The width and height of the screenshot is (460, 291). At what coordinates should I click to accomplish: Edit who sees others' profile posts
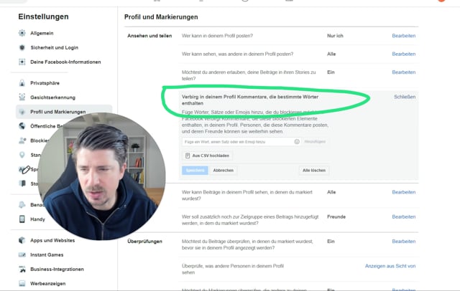[x=404, y=54]
